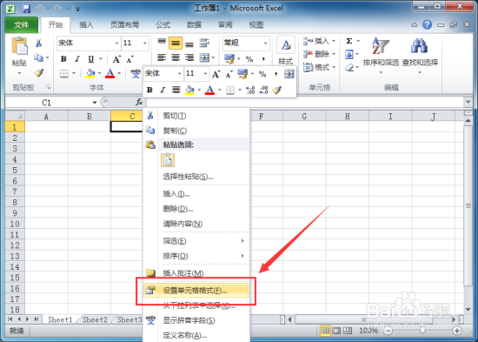The width and height of the screenshot is (478, 342).
Task: Click the Format Painter brush in ribbon
Action: [x=39, y=73]
